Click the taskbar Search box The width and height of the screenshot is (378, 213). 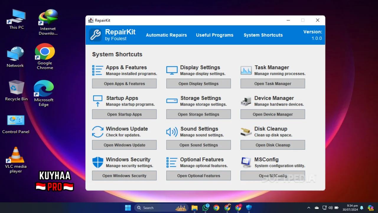(x=162, y=208)
